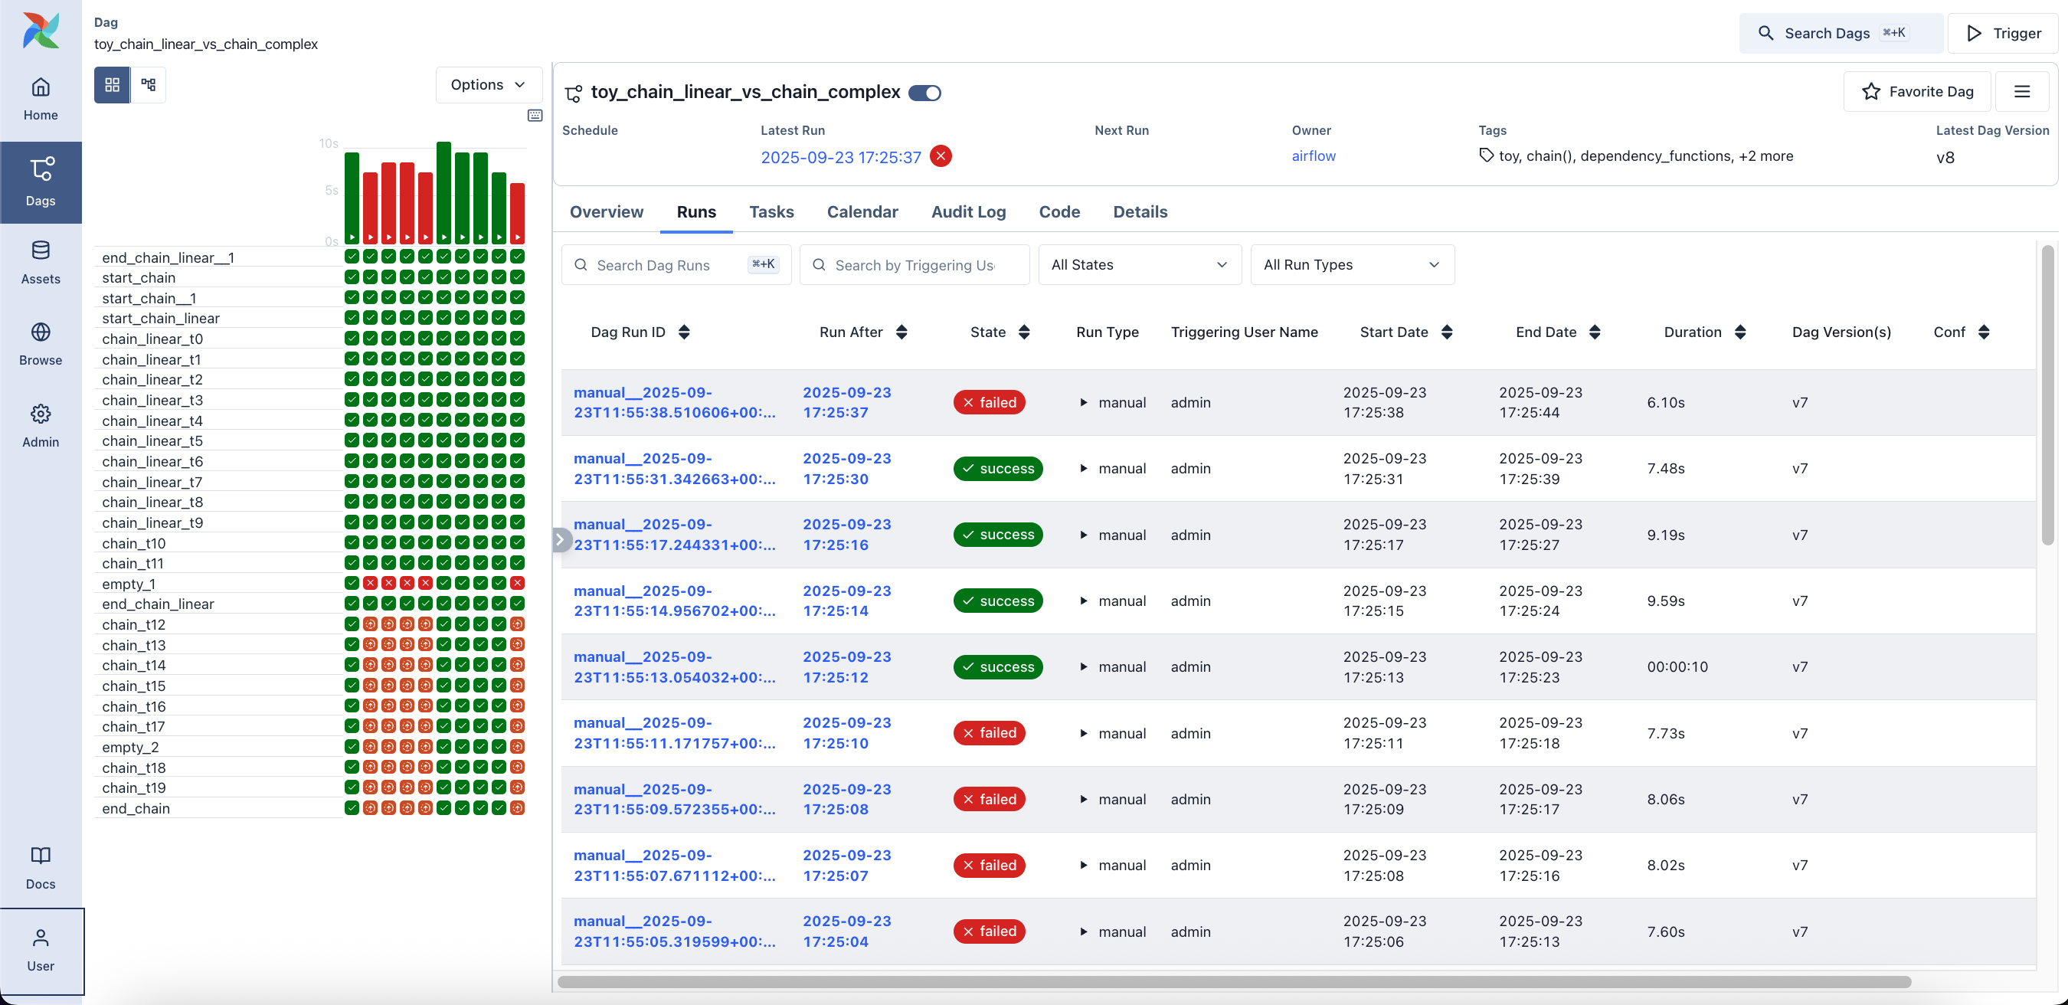Open the airflow owner link
The image size is (2068, 1005).
click(x=1314, y=155)
